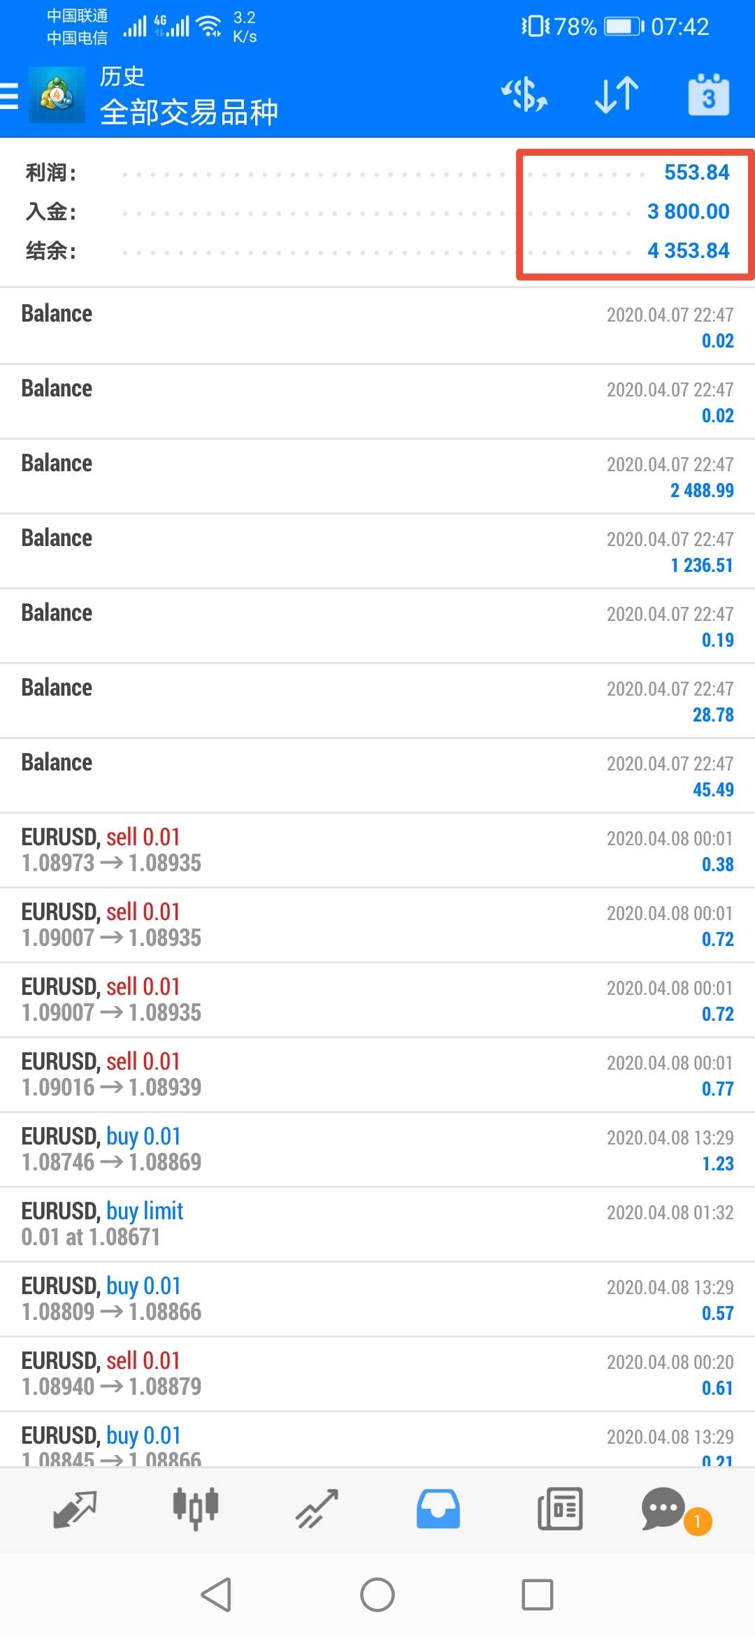The width and height of the screenshot is (755, 1636).
Task: Tap the 全部交易品种 title dropdown
Action: pyautogui.click(x=189, y=112)
